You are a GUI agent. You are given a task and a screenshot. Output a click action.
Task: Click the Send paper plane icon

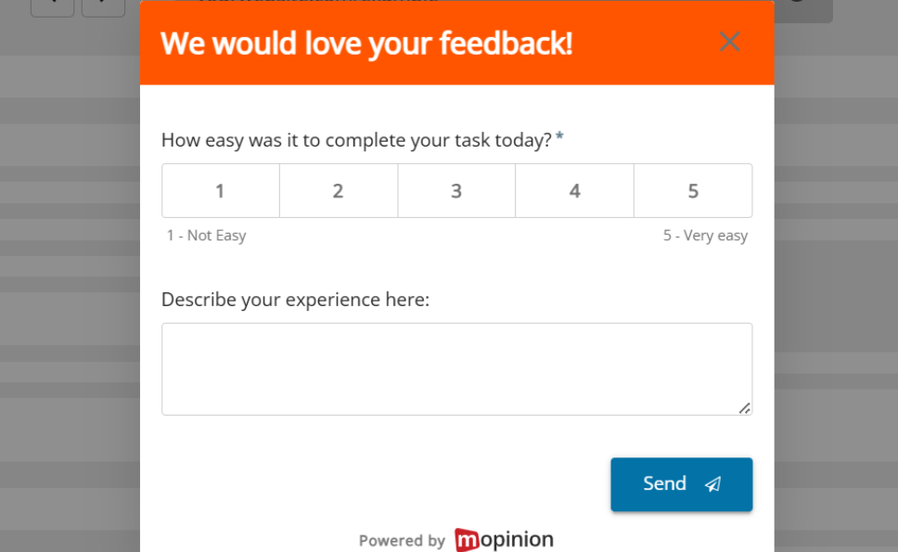[712, 484]
